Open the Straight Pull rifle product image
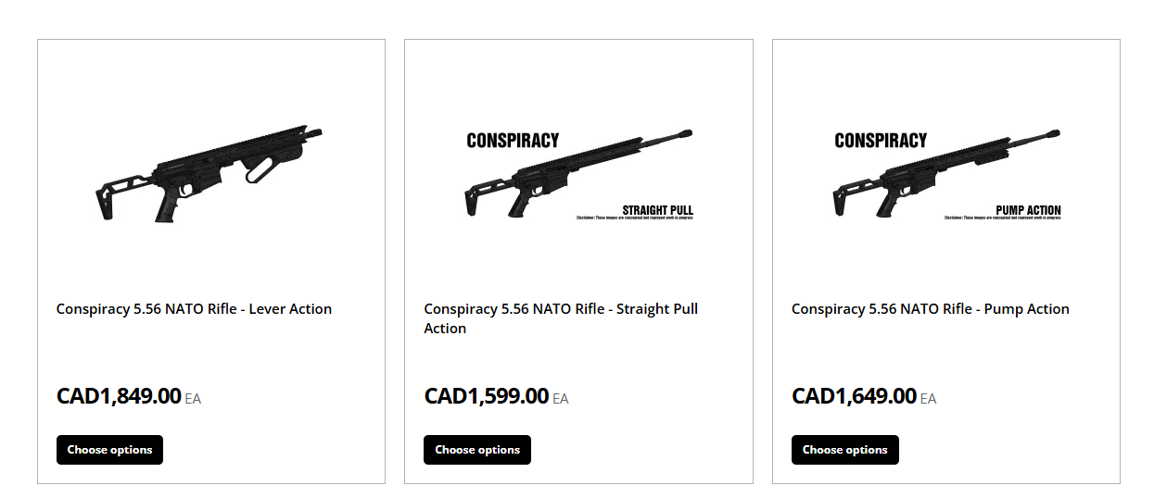1167x498 pixels. coord(578,174)
